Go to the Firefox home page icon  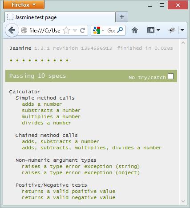[x=135, y=30]
